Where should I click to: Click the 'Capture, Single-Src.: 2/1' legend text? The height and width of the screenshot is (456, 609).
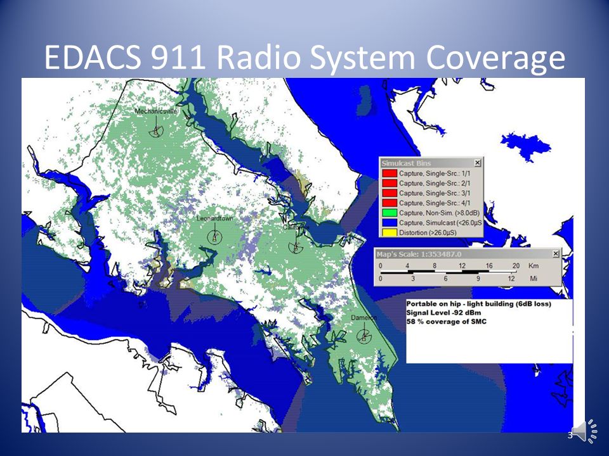click(435, 183)
